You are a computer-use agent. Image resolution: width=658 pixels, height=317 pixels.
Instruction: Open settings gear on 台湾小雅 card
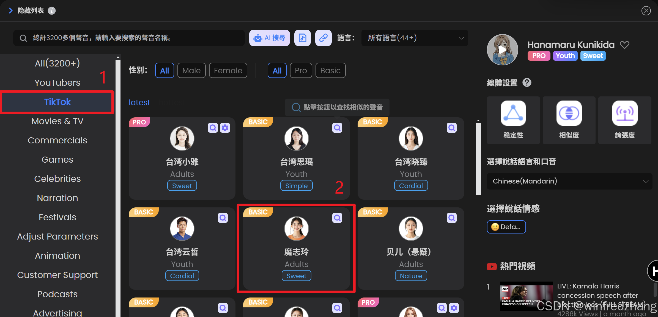point(225,128)
